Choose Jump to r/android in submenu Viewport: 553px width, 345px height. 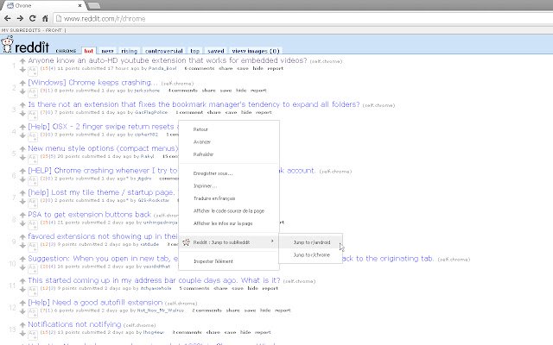(310, 242)
